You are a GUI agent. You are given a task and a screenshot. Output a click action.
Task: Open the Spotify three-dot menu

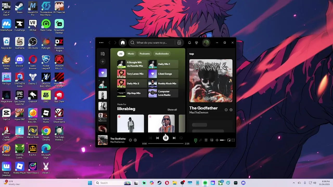point(101,43)
